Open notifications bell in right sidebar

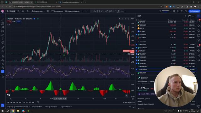pyautogui.click(x=199, y=60)
